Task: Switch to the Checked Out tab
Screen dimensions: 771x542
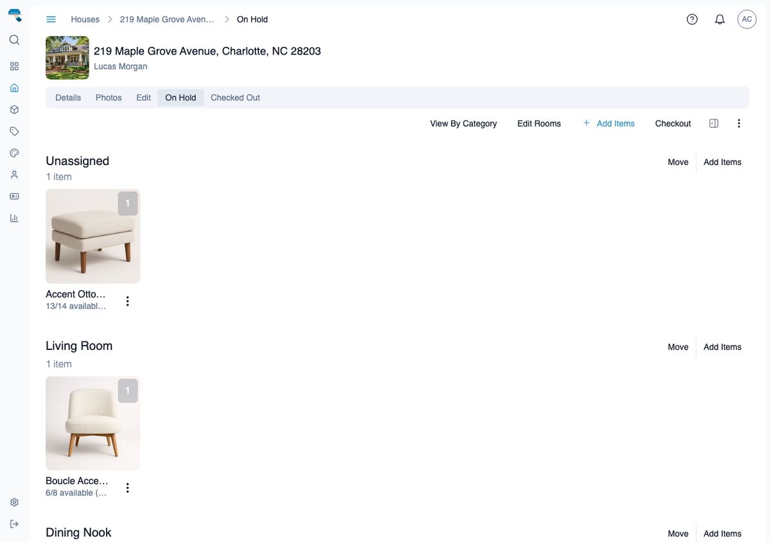Action: [235, 98]
